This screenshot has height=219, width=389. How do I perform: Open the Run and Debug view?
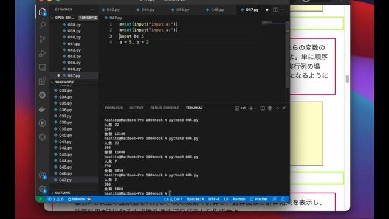click(x=43, y=53)
